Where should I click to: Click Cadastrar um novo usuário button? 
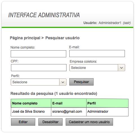(x=89, y=122)
